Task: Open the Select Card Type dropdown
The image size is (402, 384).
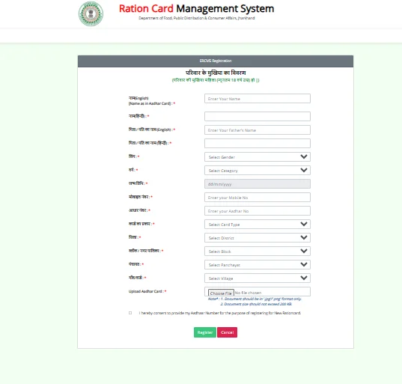Action: pyautogui.click(x=258, y=225)
